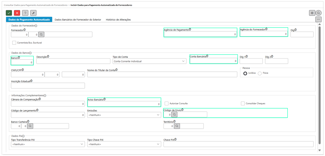The height and width of the screenshot is (156, 325).
Task: Select the Física radio option
Action: point(260,73)
